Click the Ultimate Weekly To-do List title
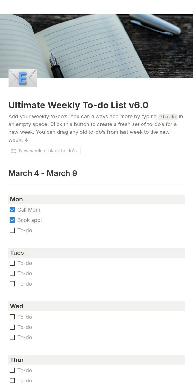193x386 pixels. [78, 105]
